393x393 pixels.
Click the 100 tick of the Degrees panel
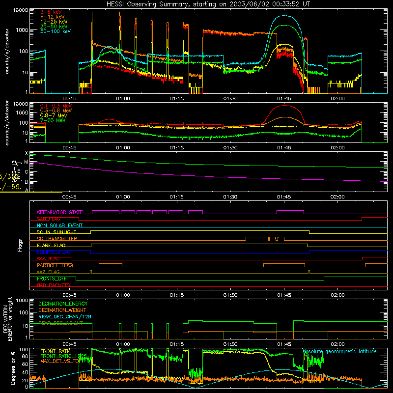click(23, 350)
